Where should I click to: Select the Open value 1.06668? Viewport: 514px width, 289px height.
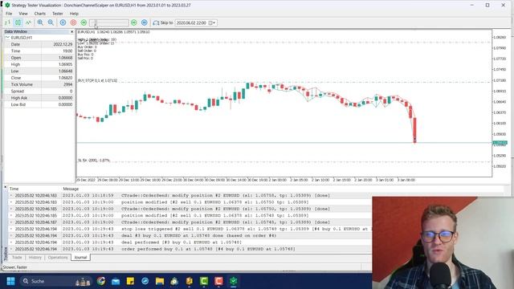66,58
